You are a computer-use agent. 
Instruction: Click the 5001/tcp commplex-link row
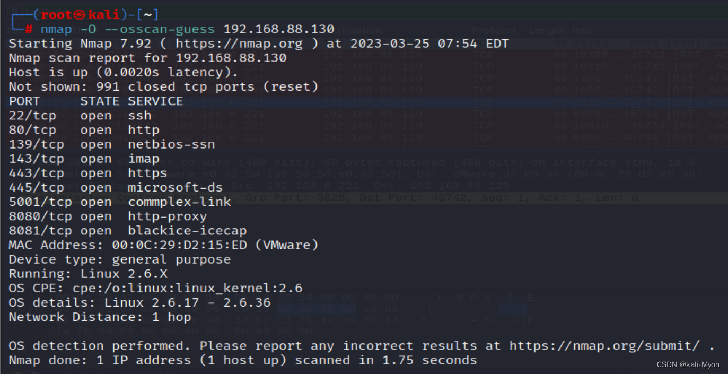click(120, 202)
